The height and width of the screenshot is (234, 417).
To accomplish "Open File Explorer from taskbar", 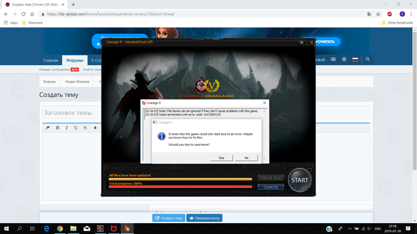I will 73,229.
